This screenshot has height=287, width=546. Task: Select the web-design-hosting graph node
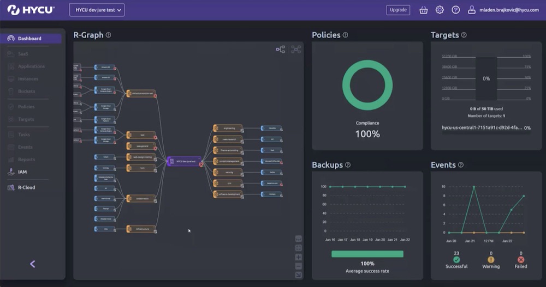[x=141, y=157]
